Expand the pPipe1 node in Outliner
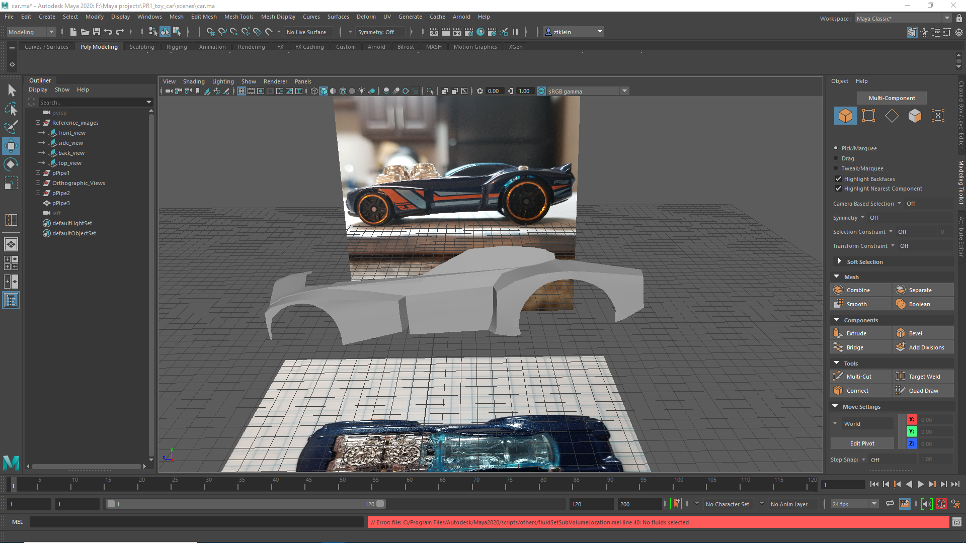 coord(38,173)
